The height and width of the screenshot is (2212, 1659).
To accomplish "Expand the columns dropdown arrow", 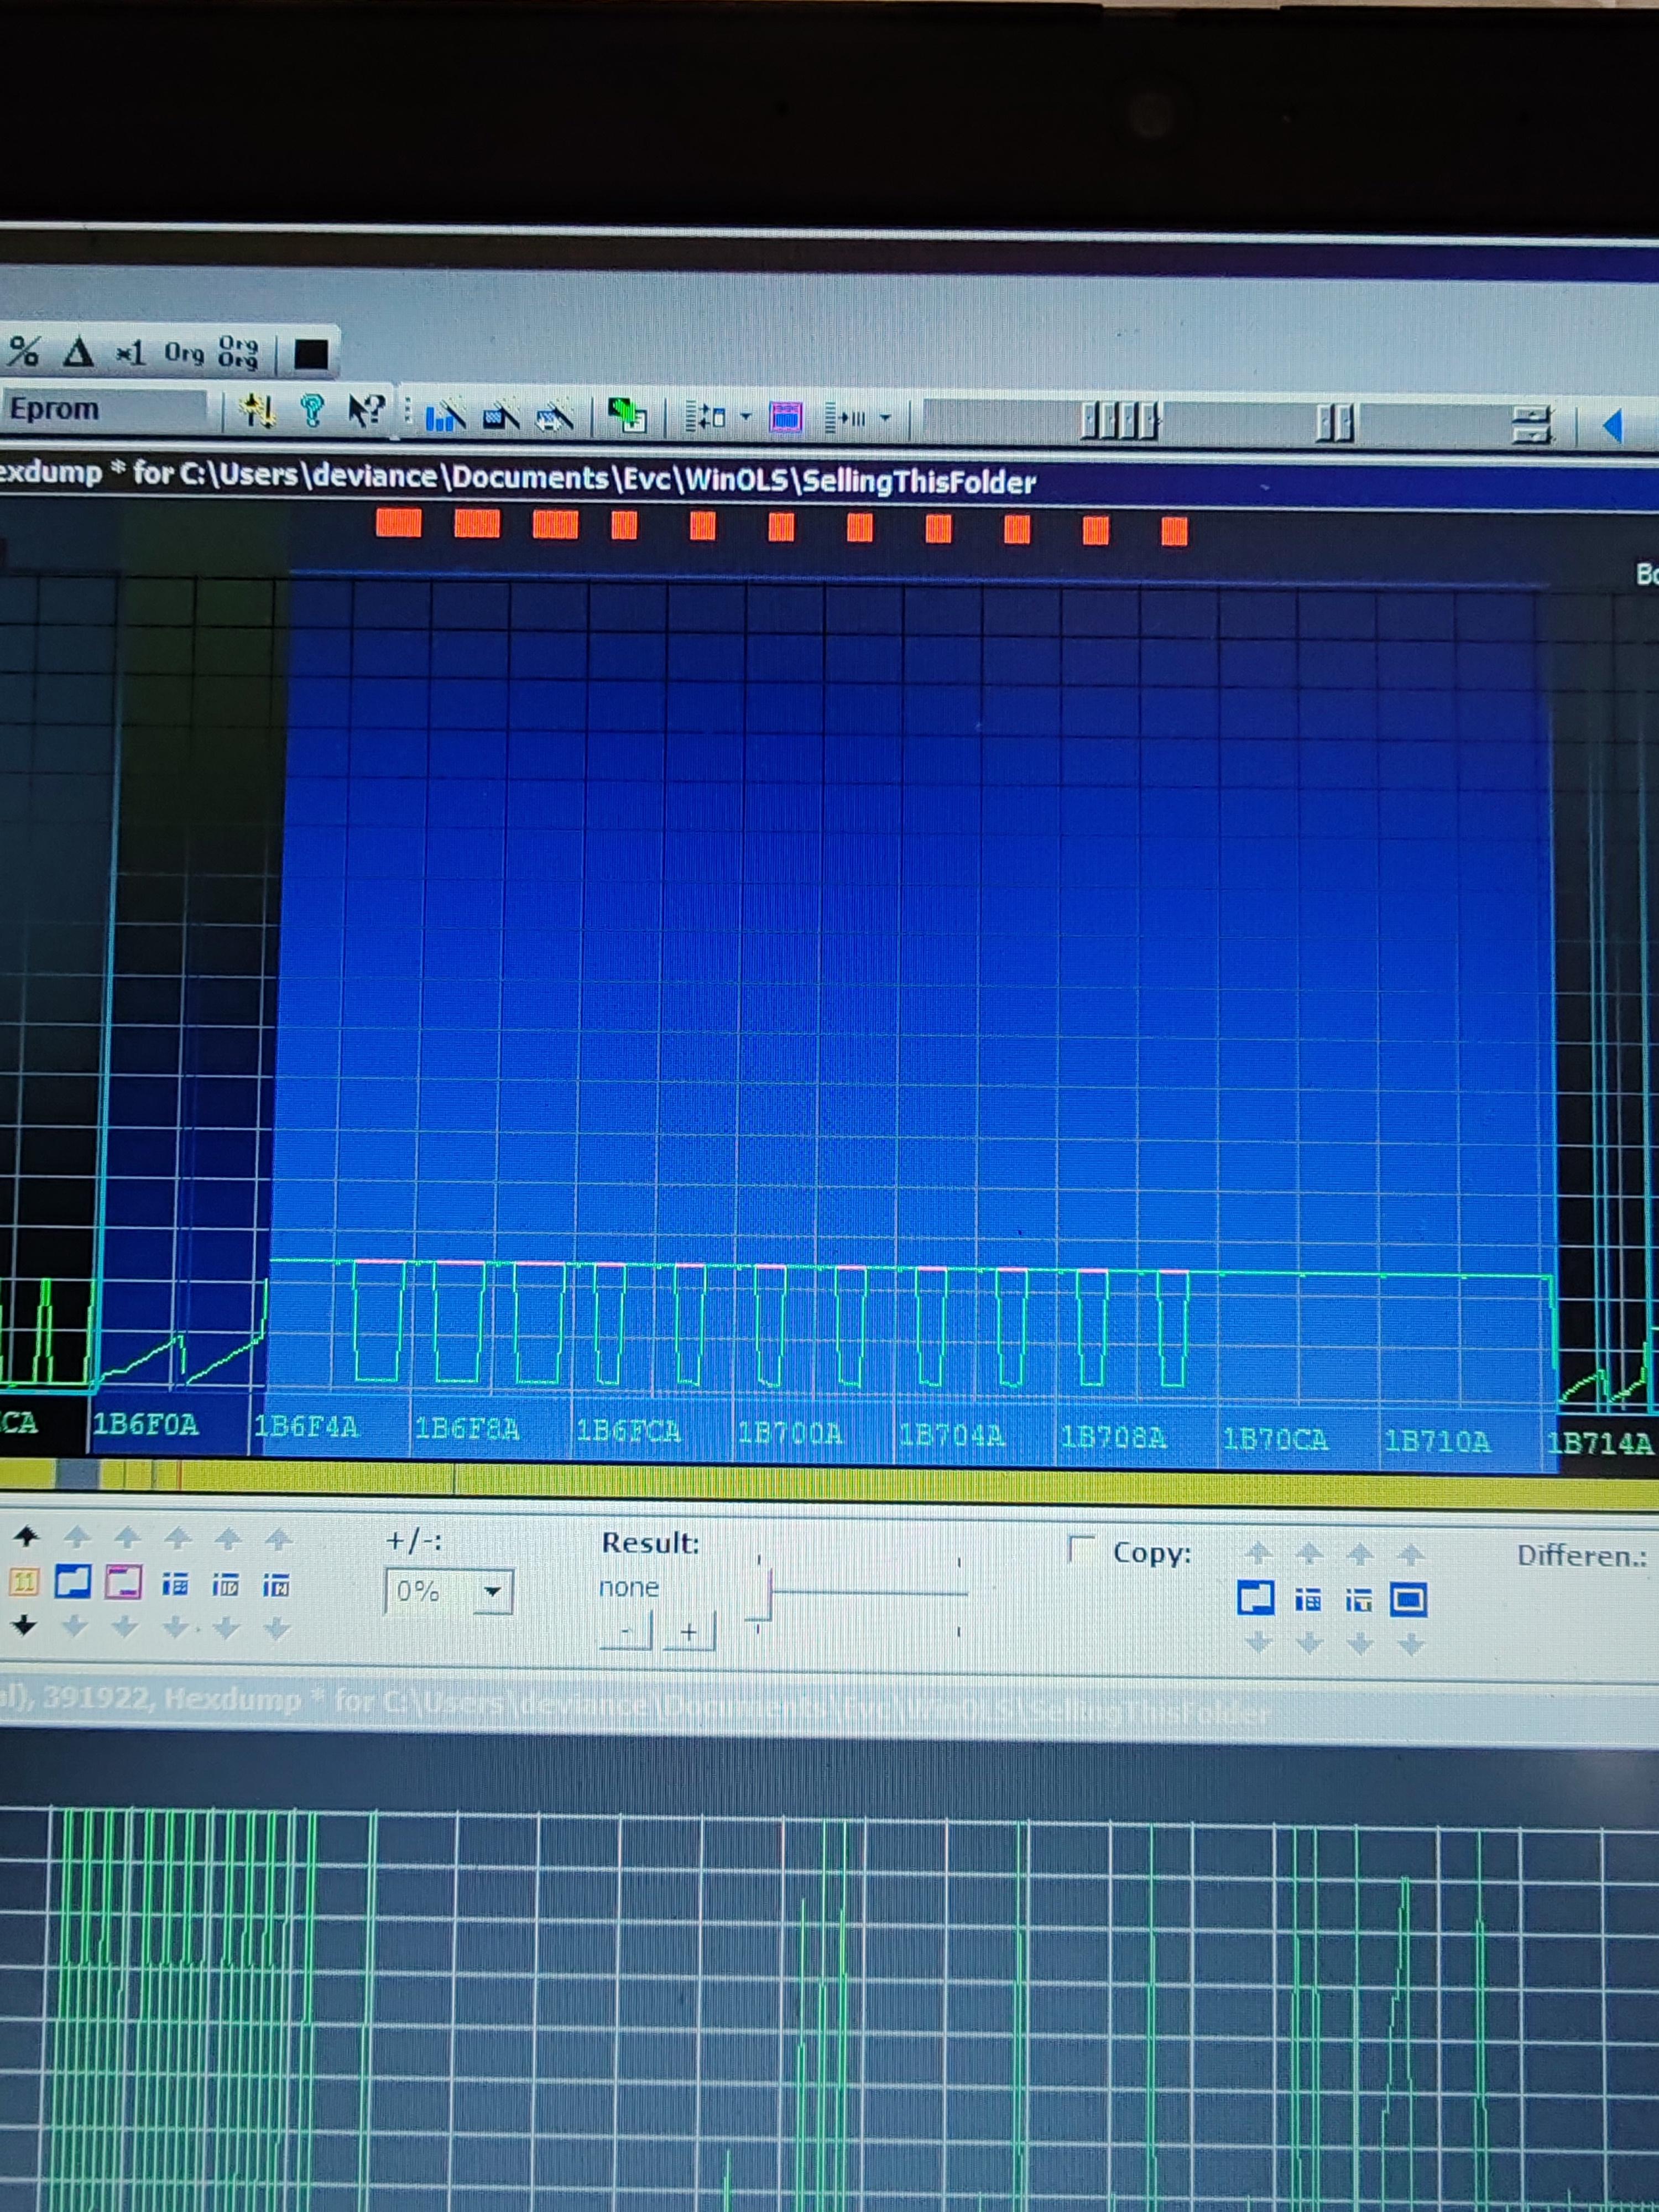I will pyautogui.click(x=886, y=418).
